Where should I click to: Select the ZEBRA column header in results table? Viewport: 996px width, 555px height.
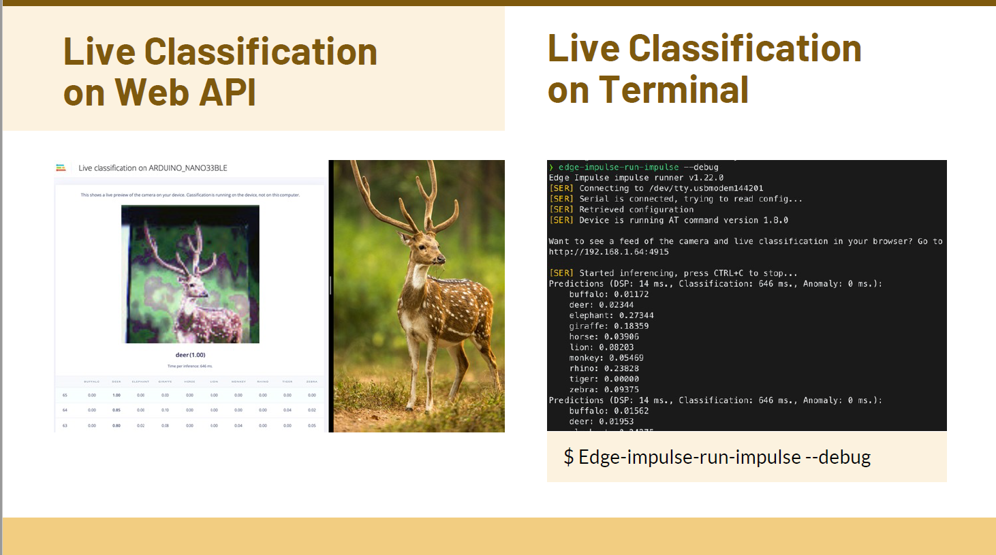pyautogui.click(x=311, y=381)
